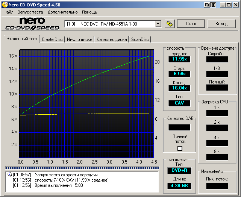Click the Nero CD-DVD Speed logo
Viewport: 241px width, 197px height.
pos(32,24)
